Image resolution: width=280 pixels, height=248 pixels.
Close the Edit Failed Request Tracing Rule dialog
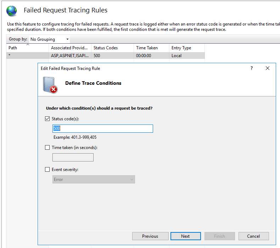(267, 68)
